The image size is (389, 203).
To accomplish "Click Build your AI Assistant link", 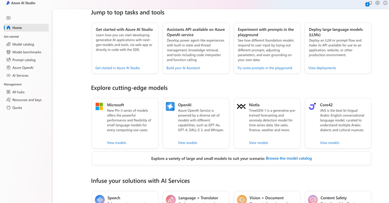I will 183,68.
